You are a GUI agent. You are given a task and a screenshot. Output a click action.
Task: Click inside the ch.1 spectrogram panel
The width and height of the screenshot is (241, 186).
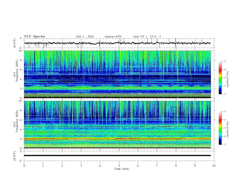pyautogui.click(x=117, y=74)
